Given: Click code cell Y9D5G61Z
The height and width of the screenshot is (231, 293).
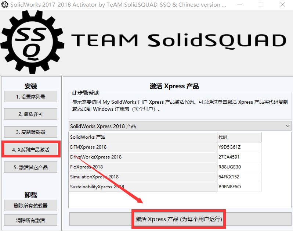Looking at the screenshot, I should pos(239,147).
